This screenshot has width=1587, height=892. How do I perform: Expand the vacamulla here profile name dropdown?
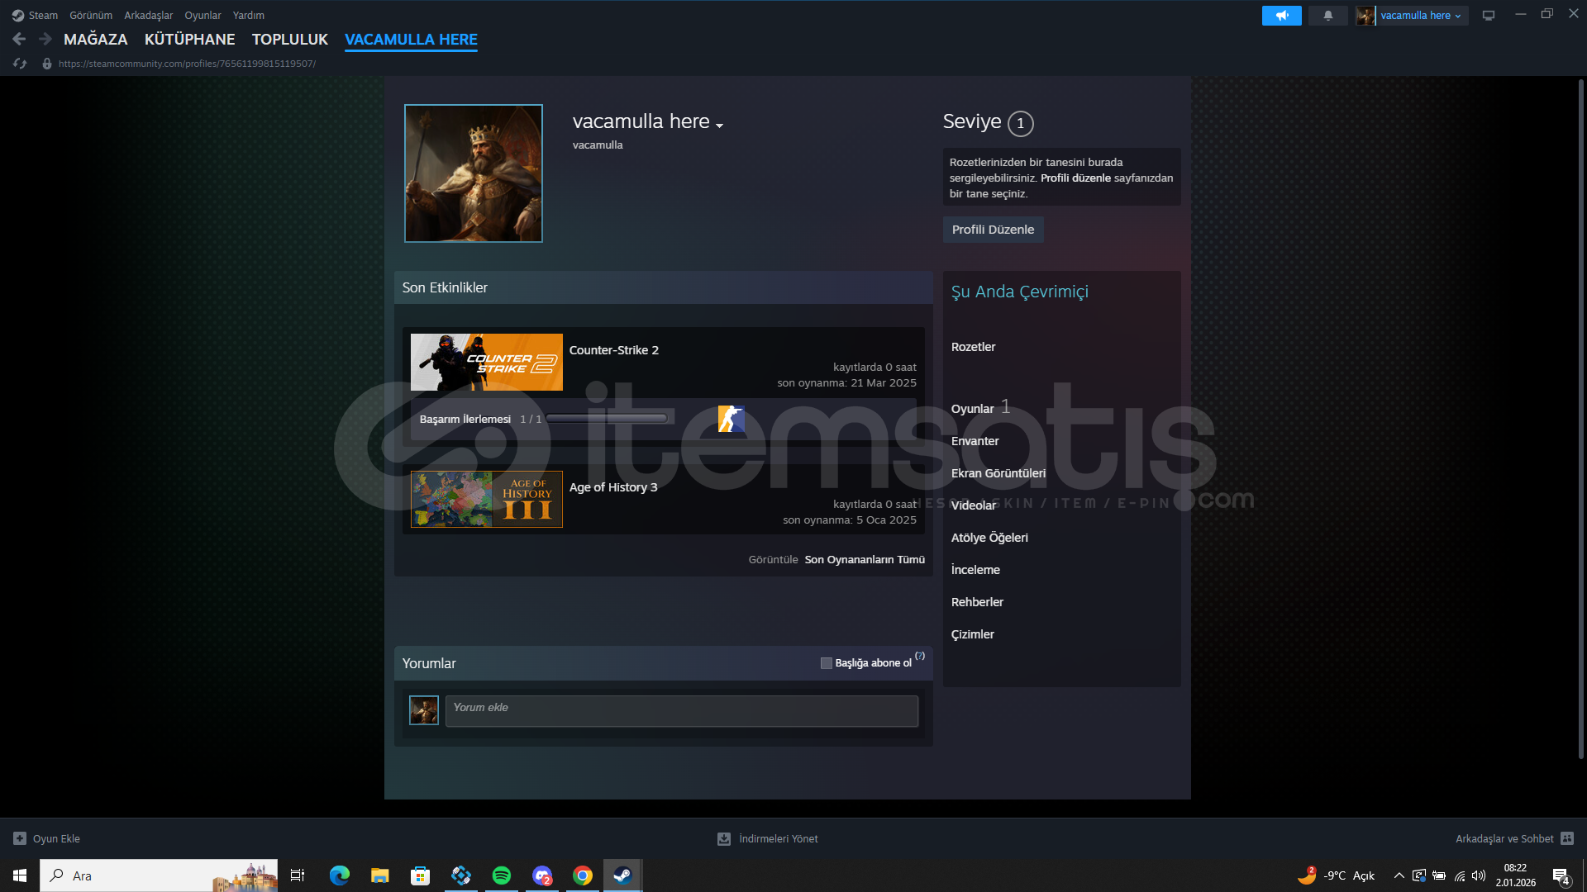[x=720, y=126]
